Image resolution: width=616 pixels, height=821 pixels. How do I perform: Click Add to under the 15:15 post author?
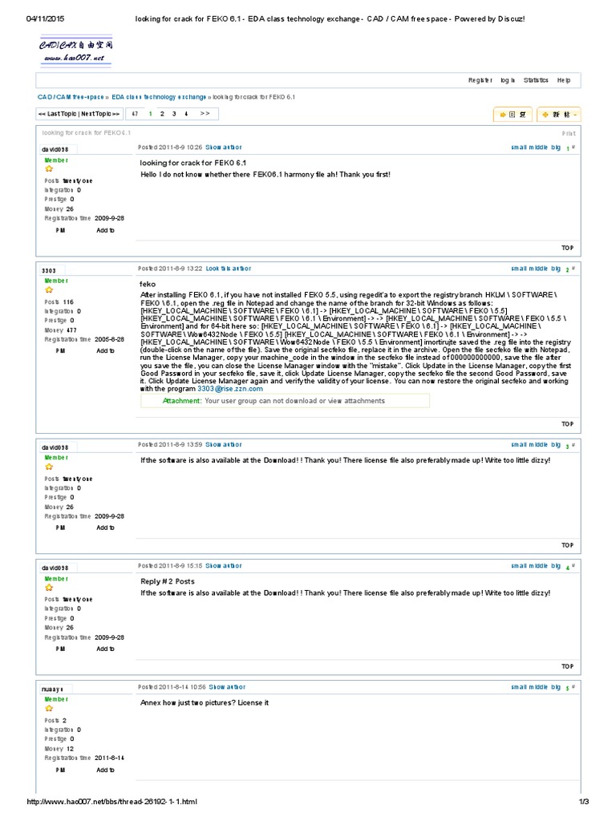pyautogui.click(x=105, y=649)
